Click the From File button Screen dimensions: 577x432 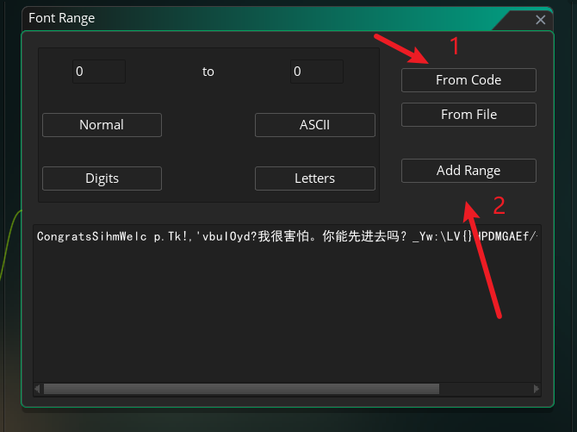click(x=468, y=115)
